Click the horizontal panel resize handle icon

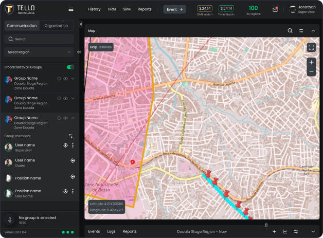(x=79, y=52)
